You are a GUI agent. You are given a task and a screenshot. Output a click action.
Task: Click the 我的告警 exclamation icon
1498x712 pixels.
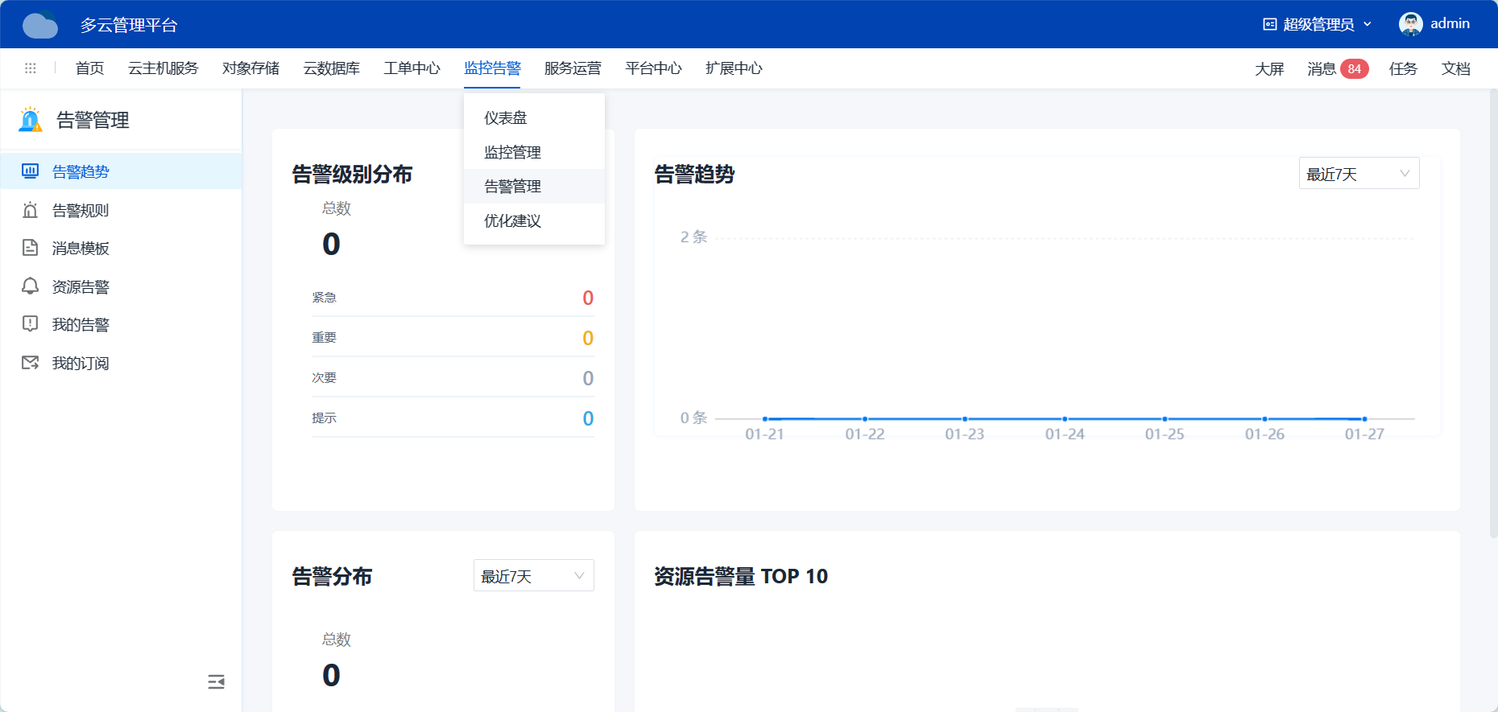click(x=30, y=324)
